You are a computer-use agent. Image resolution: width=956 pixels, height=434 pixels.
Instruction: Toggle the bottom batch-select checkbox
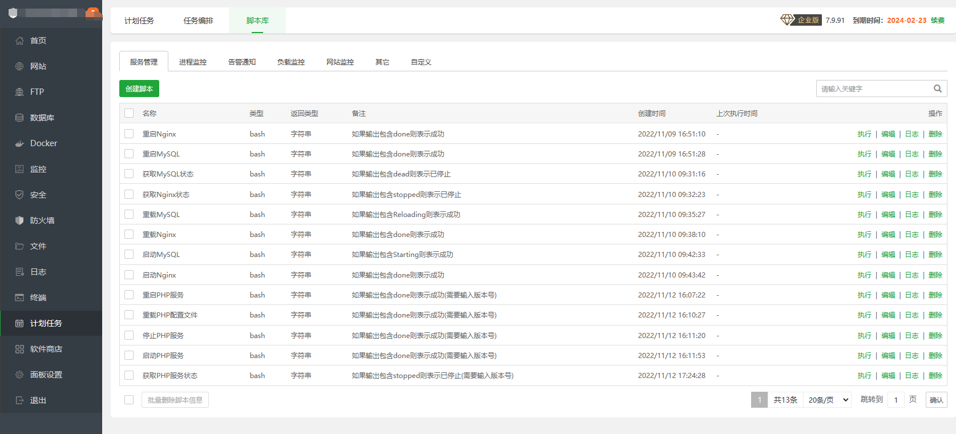(129, 400)
